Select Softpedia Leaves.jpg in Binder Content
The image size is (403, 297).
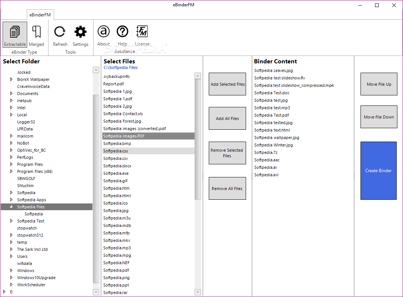(x=274, y=70)
